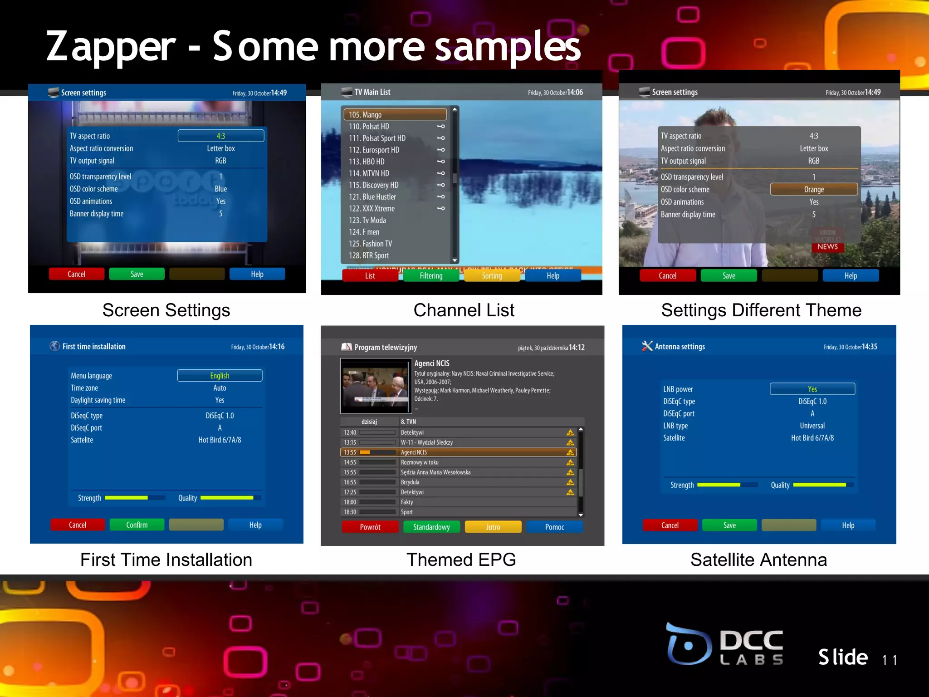Click the DCC Labs logo
The height and width of the screenshot is (697, 929).
coord(725,643)
